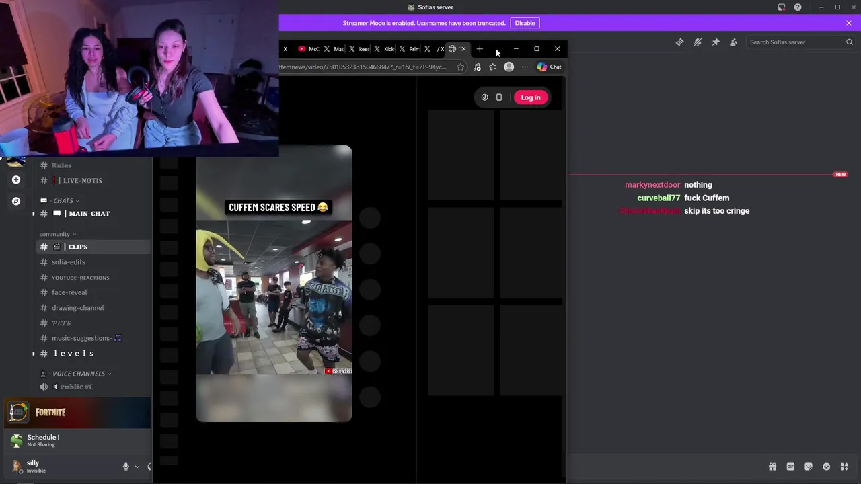
Task: Open browser media control music icon
Action: [x=477, y=67]
